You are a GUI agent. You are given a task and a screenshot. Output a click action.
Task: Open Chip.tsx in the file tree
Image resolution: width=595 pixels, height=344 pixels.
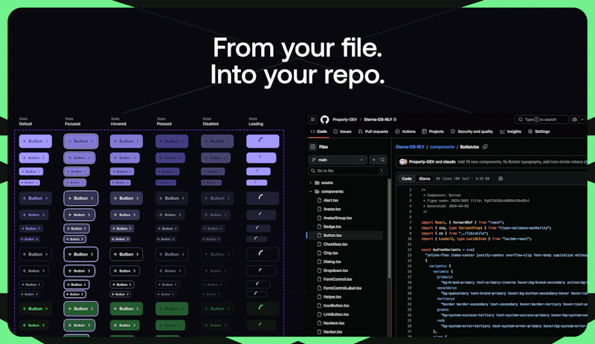[x=330, y=253]
